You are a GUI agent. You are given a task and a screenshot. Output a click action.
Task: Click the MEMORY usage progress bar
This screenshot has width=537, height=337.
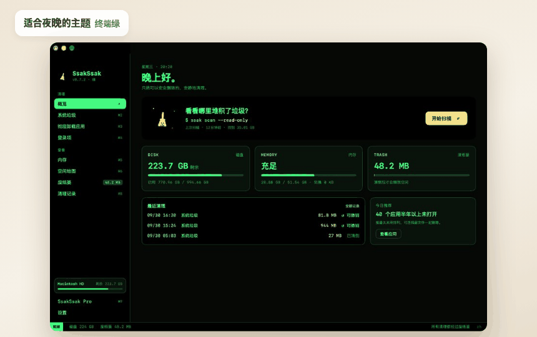[308, 175]
